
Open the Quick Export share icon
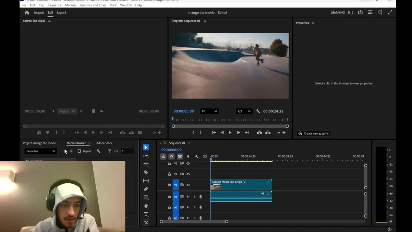click(360, 12)
